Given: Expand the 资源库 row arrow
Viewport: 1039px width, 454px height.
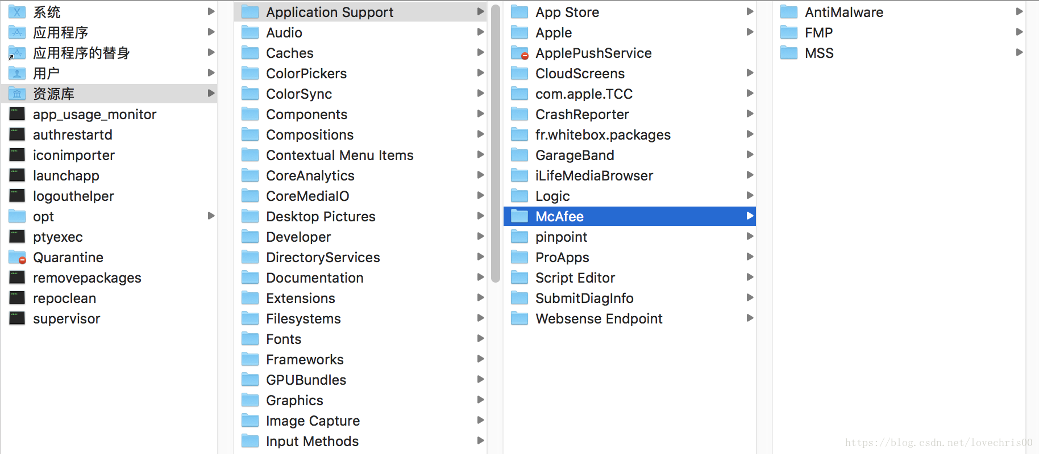Looking at the screenshot, I should [211, 93].
